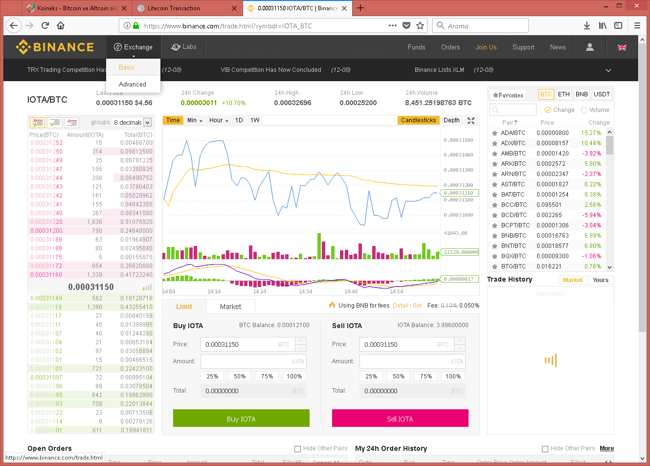This screenshot has width=650, height=466.
Task: Select 1D chart interval
Action: click(239, 120)
